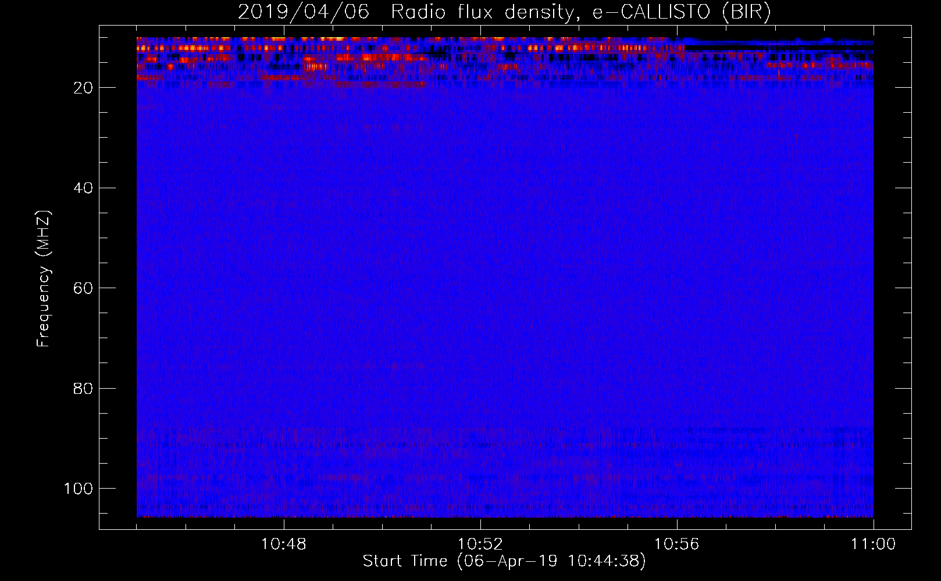Click the '20' frequency tick label
The width and height of the screenshot is (941, 581).
coord(83,88)
